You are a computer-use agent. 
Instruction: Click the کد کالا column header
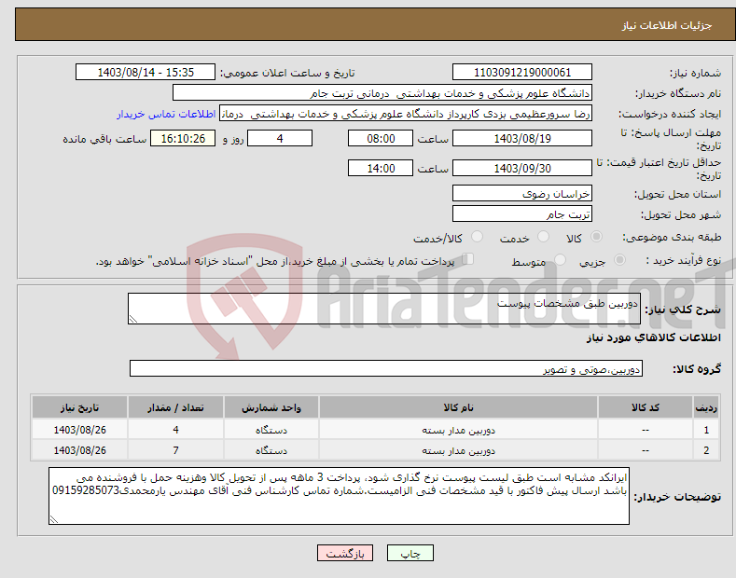coord(646,407)
